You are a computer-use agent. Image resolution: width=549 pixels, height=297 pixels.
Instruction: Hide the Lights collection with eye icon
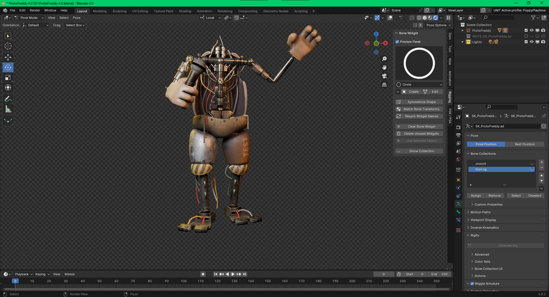tap(532, 42)
